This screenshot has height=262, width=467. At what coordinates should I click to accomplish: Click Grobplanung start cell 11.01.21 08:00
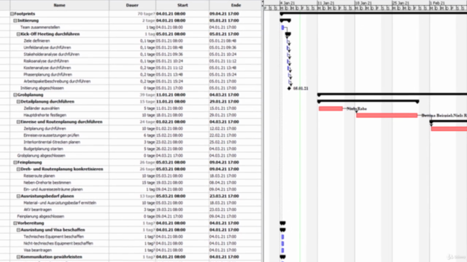click(182, 95)
